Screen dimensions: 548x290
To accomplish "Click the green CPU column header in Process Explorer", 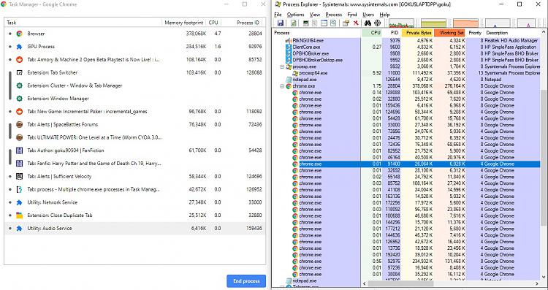I will coord(371,33).
